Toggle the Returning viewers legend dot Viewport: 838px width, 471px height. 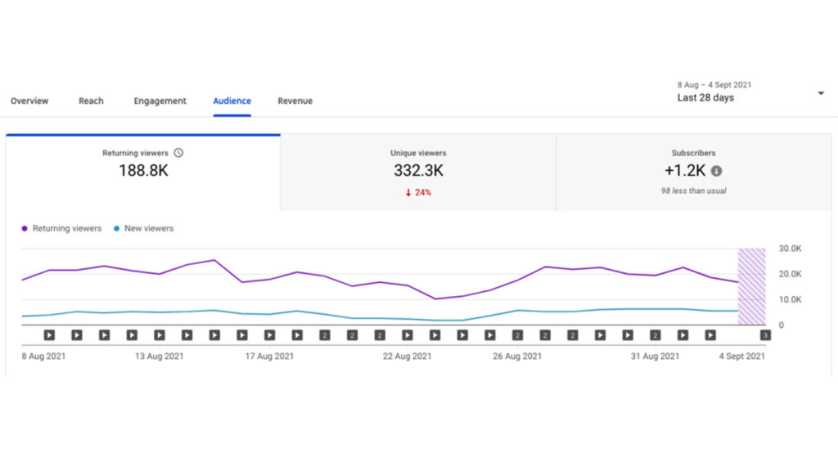pos(25,229)
